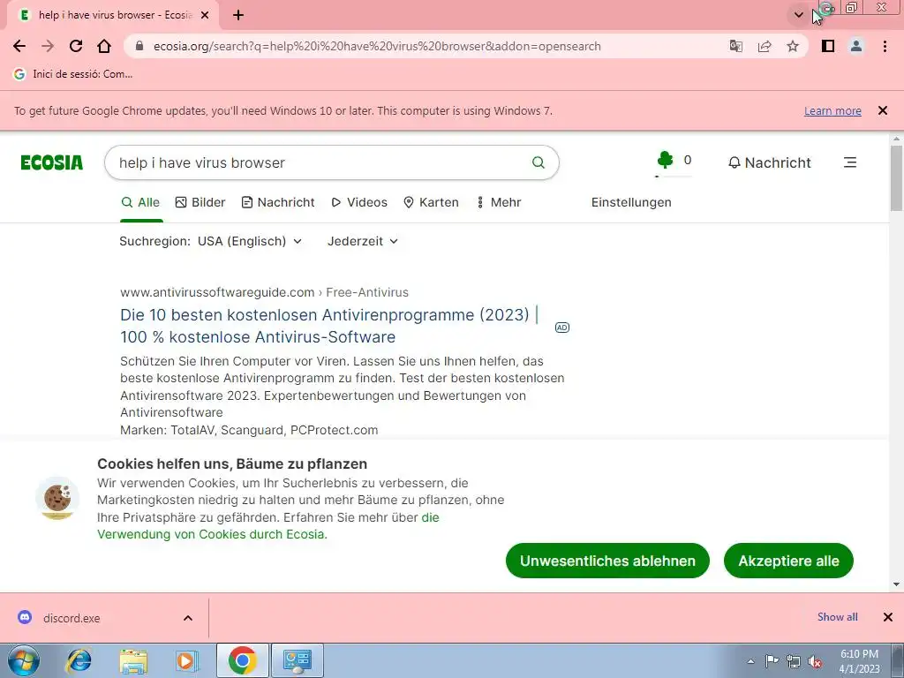
Task: Open the Control Panel taskbar item
Action: click(x=298, y=660)
